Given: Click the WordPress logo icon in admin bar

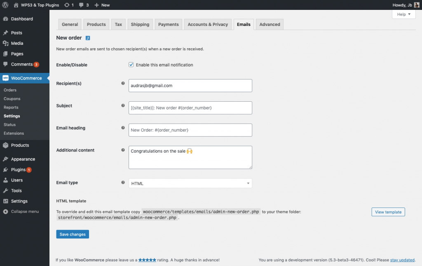Looking at the screenshot, I should (x=5, y=5).
